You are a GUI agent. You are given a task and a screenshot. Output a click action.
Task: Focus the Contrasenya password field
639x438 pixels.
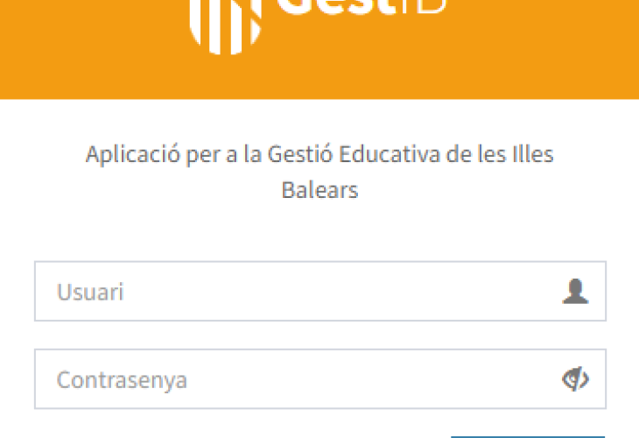point(298,379)
